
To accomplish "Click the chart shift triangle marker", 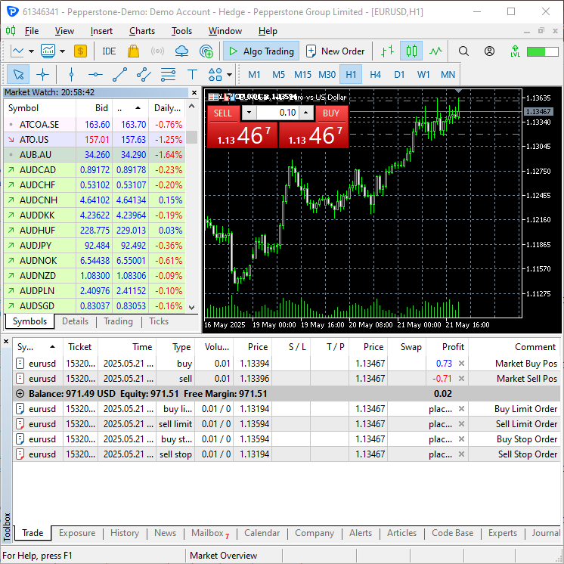I will click(x=459, y=91).
